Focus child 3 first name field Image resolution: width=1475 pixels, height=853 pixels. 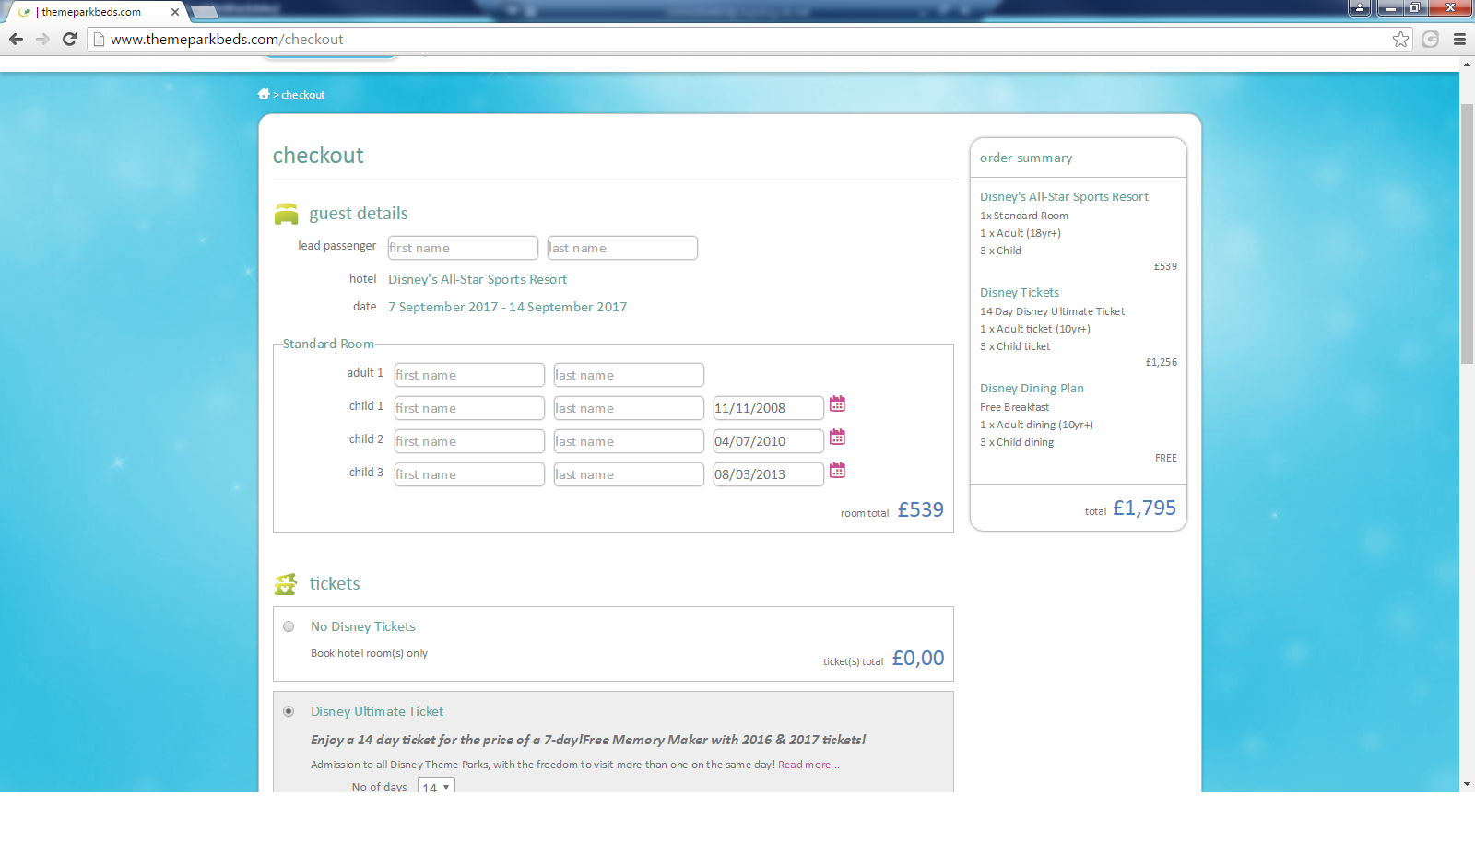coord(469,474)
